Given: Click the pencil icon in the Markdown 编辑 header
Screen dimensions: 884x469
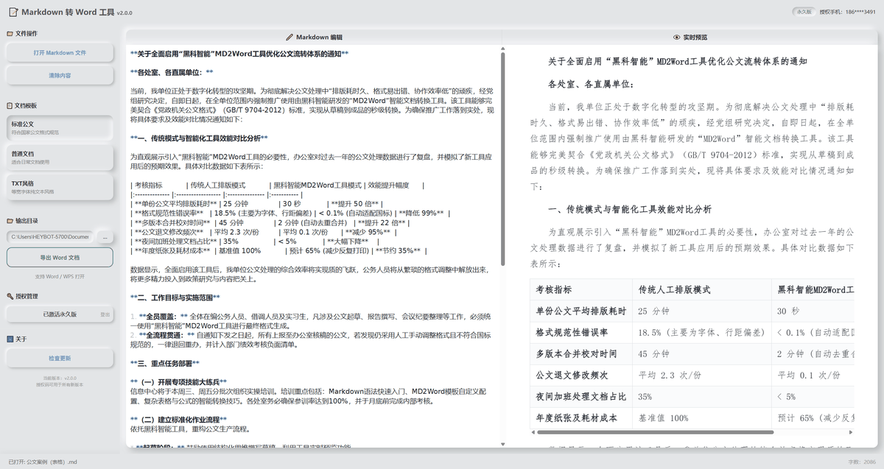Looking at the screenshot, I should (x=290, y=37).
